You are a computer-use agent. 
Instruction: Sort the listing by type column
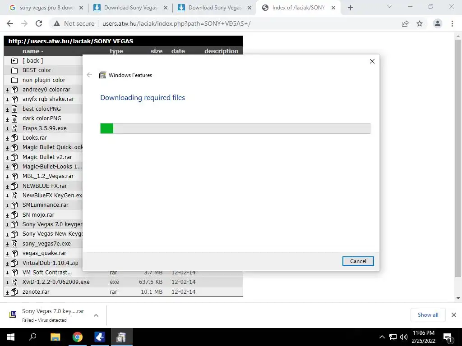coord(116,51)
